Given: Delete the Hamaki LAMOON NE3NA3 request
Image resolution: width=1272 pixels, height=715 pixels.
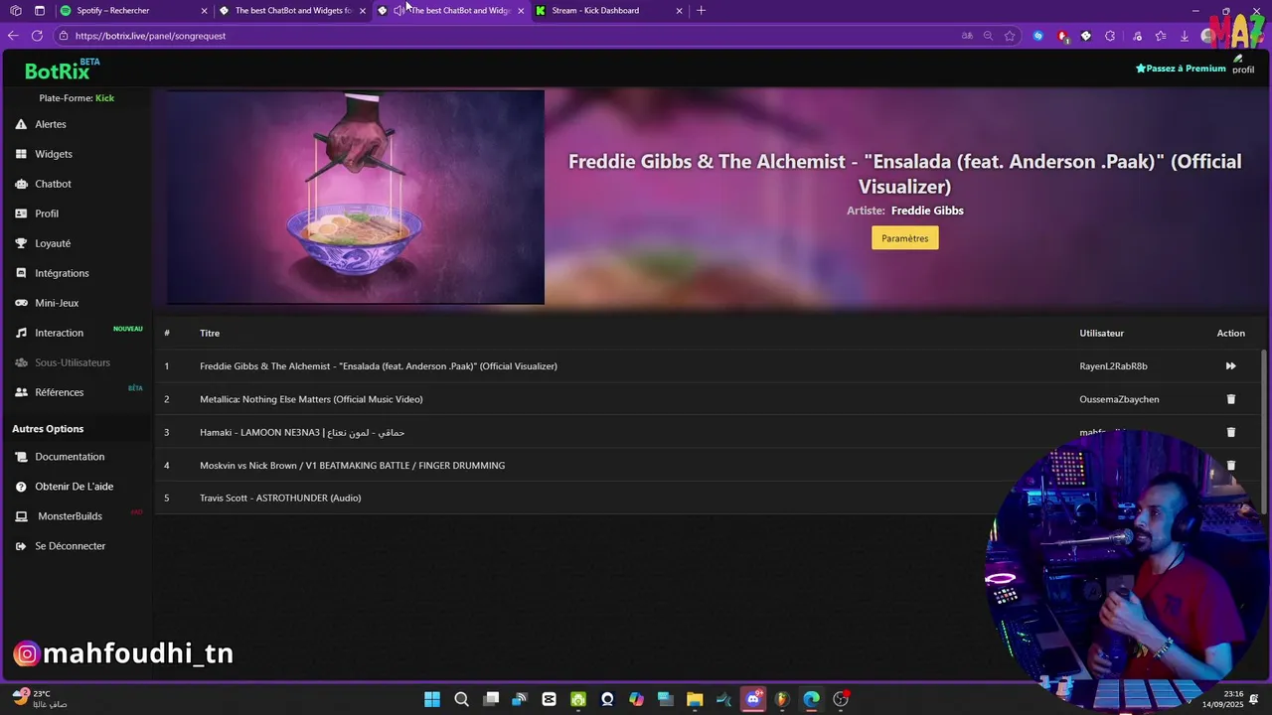Looking at the screenshot, I should click(1230, 432).
